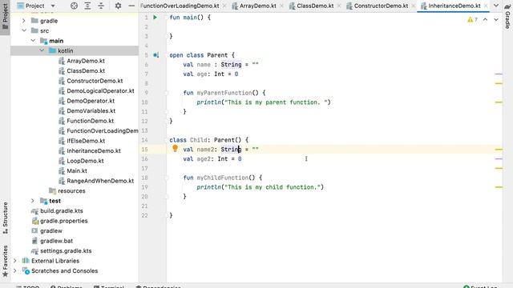Click the overridden class gutter icon on line 5
513x288 pixels.
156,55
